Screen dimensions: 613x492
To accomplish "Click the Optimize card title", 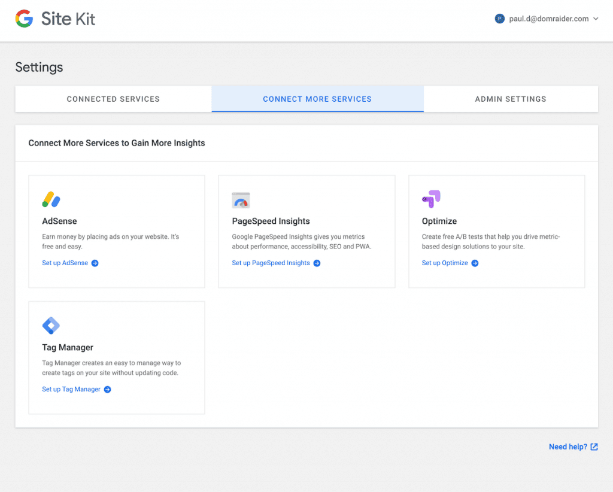I will [439, 221].
